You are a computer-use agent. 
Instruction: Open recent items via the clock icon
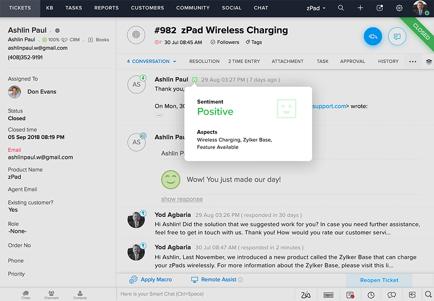coord(371,294)
